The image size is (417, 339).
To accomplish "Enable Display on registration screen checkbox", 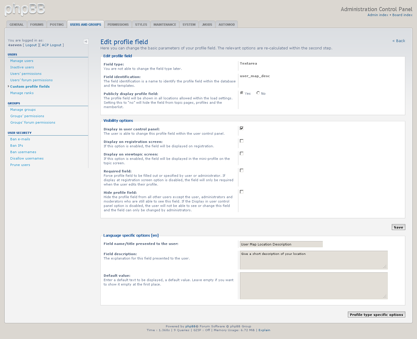I will [x=242, y=141].
